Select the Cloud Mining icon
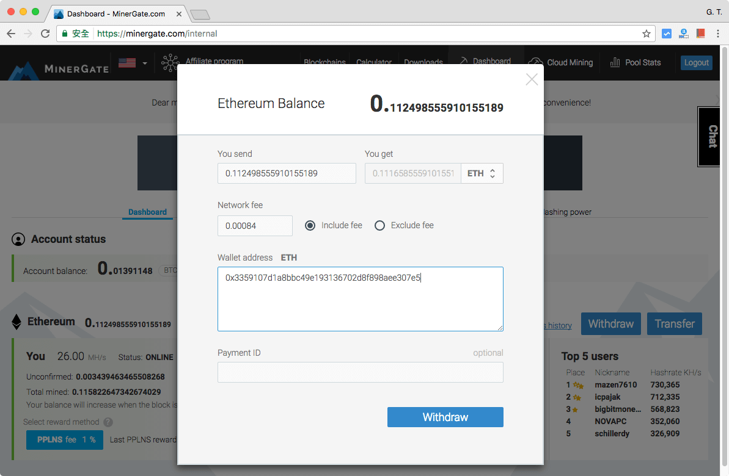Viewport: 729px width, 476px height. 536,62
